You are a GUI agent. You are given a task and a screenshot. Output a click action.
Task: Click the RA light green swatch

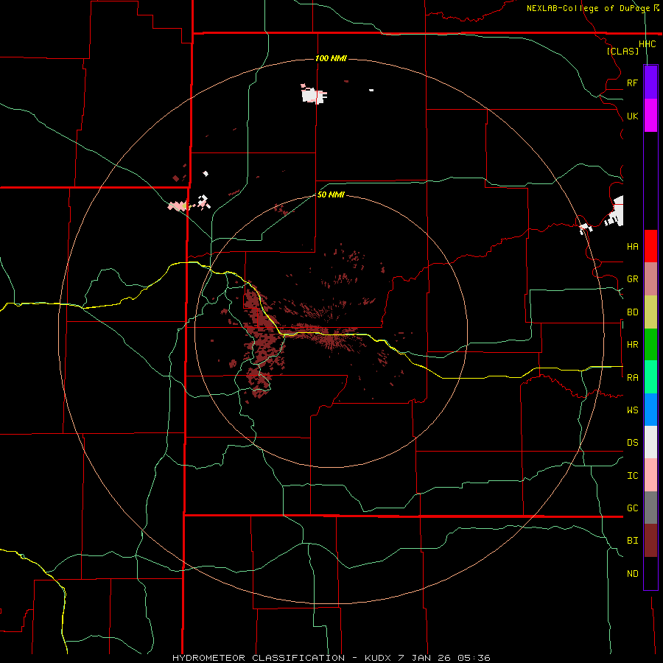click(650, 377)
